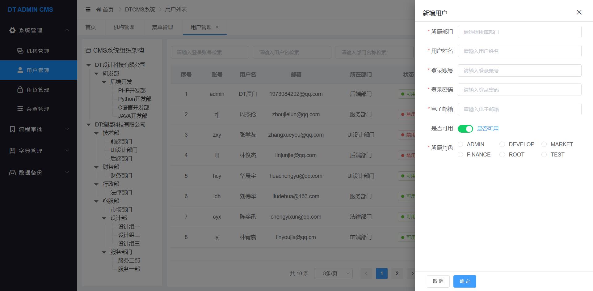This screenshot has height=291, width=593.
Task: Click the 登录密码 input field
Action: (519, 90)
